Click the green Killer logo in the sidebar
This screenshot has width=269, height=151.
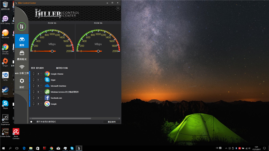[x=22, y=26]
